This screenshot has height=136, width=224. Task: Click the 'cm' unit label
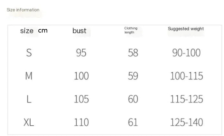42,31
